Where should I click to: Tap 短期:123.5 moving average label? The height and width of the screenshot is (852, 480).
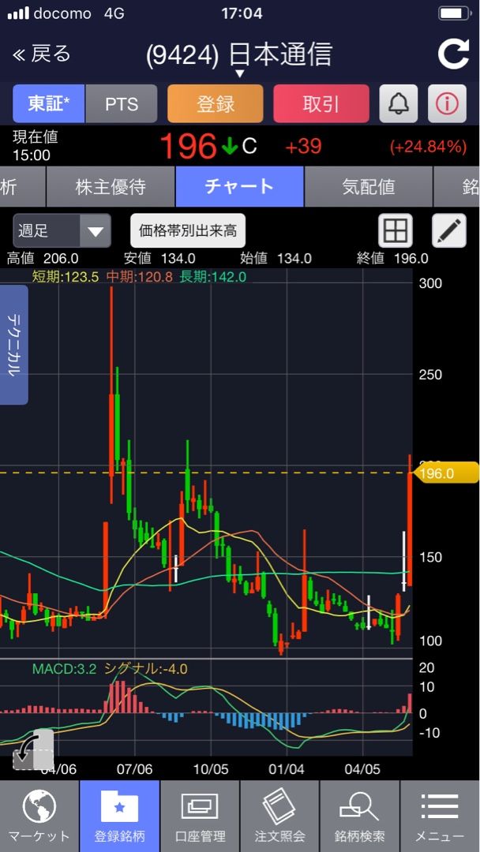point(66,277)
